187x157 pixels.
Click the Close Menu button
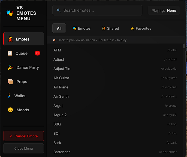coord(24,149)
